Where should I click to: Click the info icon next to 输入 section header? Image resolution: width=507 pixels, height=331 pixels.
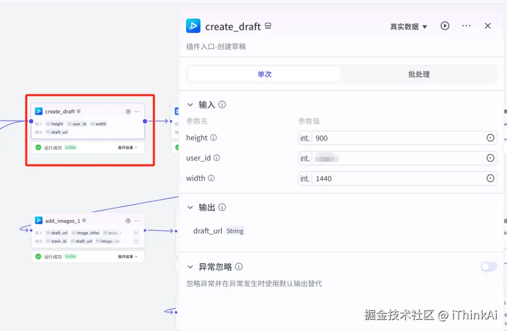[x=223, y=104]
